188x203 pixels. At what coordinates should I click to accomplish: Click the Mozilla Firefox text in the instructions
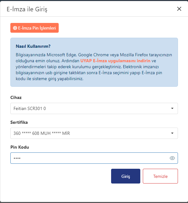pyautogui.click(x=134, y=55)
